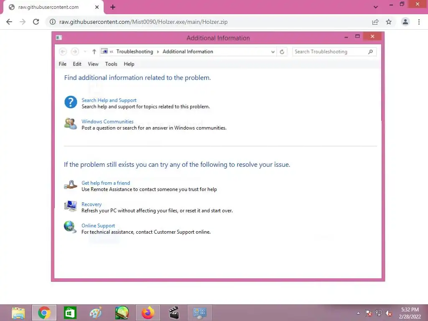Open the Help menu
The height and width of the screenshot is (321, 428).
(129, 64)
